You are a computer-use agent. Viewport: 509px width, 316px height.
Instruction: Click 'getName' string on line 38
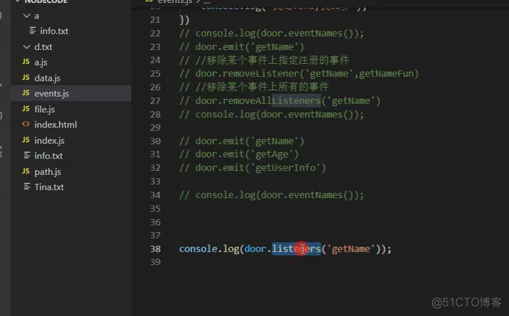pos(350,249)
